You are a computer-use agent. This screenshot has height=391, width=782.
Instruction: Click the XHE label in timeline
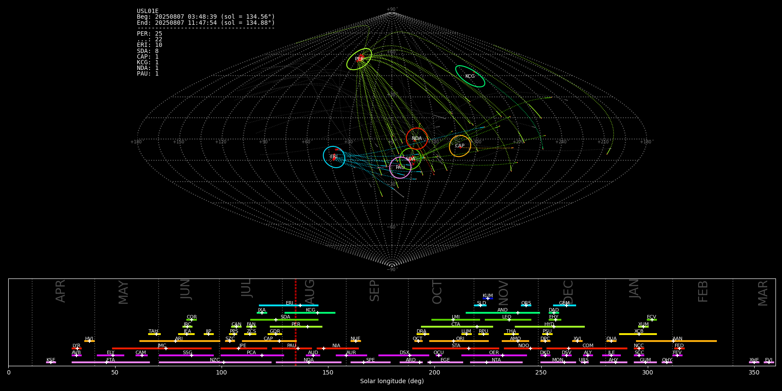click(x=754, y=360)
